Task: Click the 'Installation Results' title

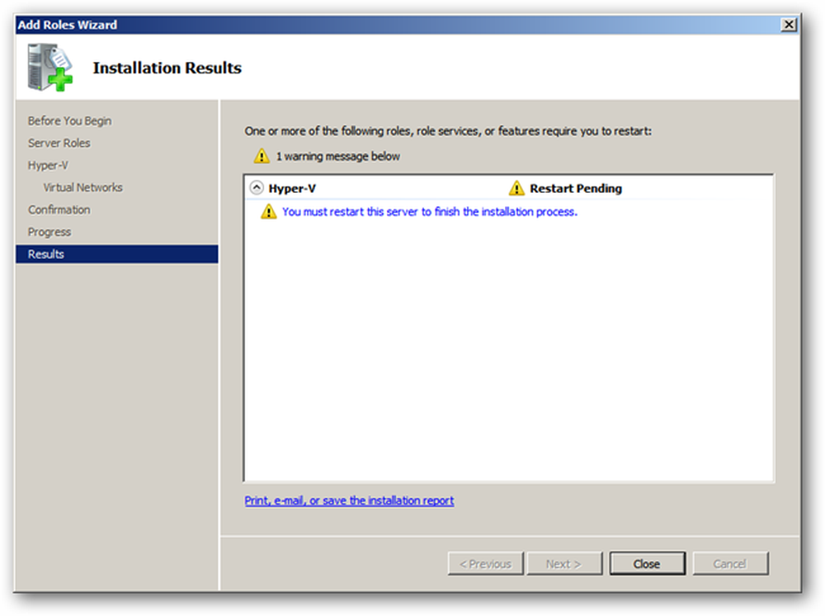Action: pos(167,68)
